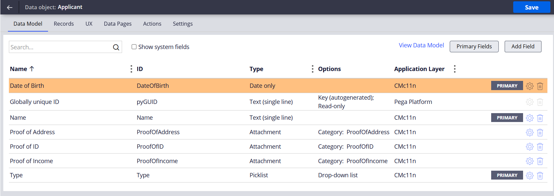The height and width of the screenshot is (196, 554).
Task: Open settings gear for Date of Birth
Action: tap(529, 86)
